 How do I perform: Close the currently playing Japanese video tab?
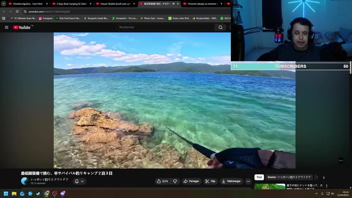pos(178,4)
